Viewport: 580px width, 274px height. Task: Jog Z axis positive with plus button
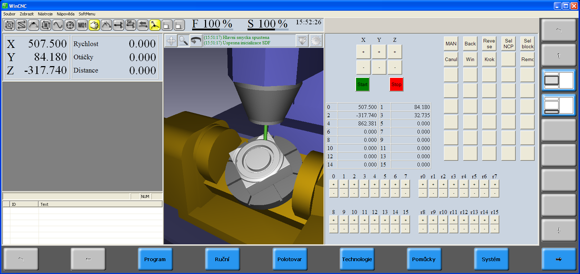(x=395, y=52)
